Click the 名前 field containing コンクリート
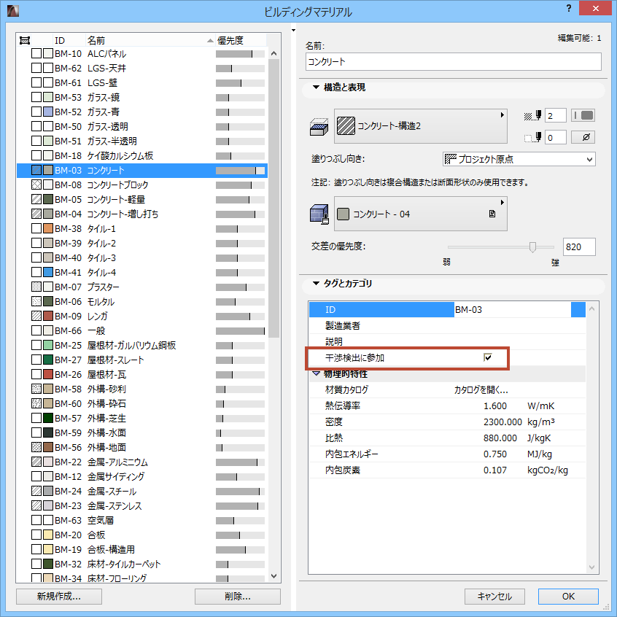Screen dimensions: 617x617 (454, 62)
